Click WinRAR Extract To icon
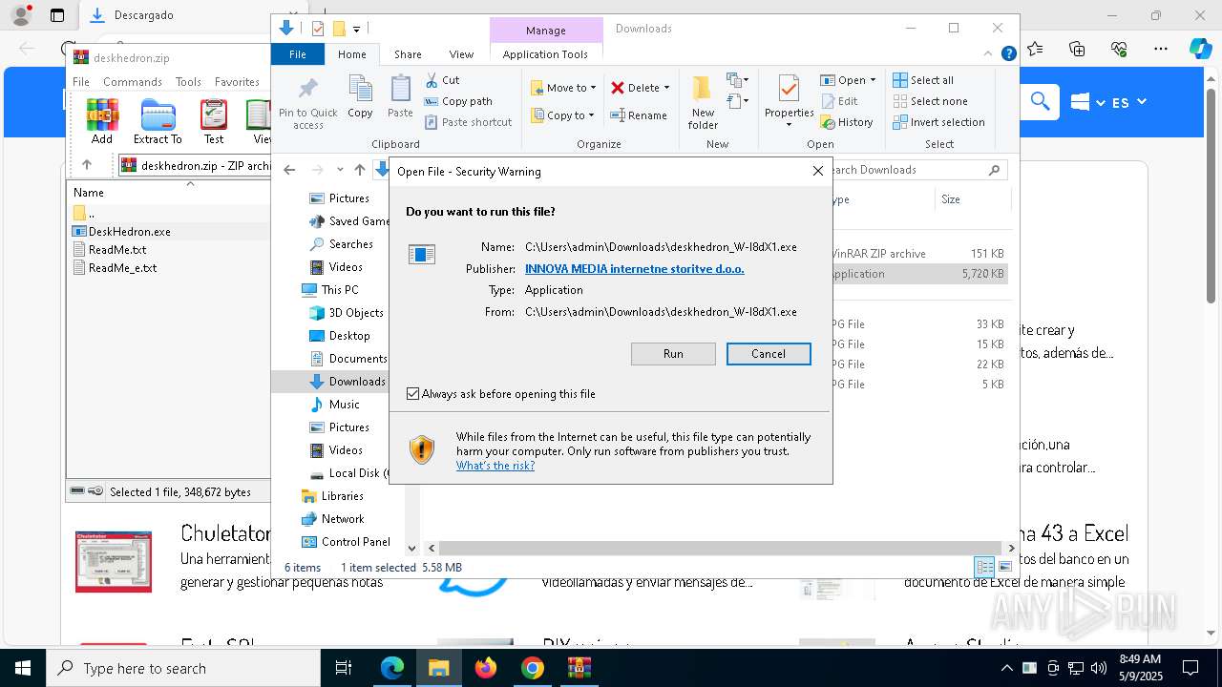Screen dimensions: 1222x687 [158, 121]
